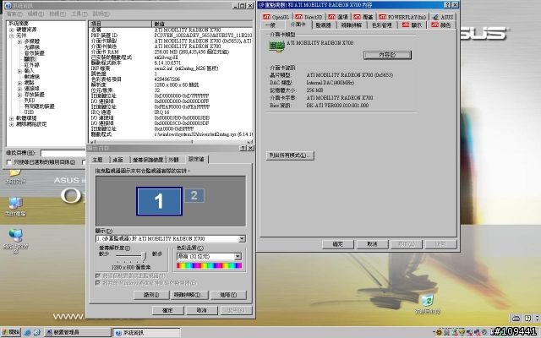Open the My Documents folder desktop icon
541x338 pixels.
pos(15,175)
